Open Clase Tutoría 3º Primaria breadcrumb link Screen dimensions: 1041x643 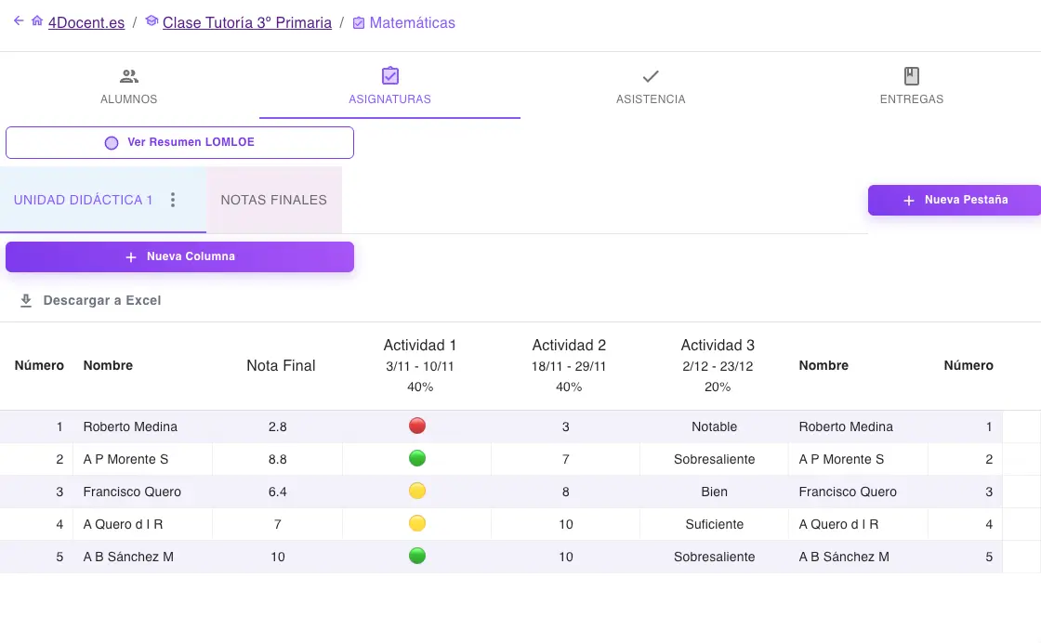coord(247,22)
